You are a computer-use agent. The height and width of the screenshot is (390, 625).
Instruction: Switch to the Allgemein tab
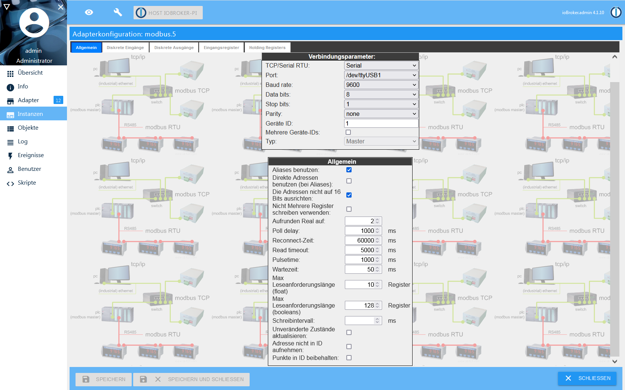pyautogui.click(x=86, y=48)
